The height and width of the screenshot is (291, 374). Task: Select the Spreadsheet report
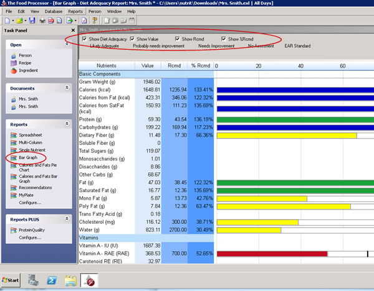(x=31, y=134)
